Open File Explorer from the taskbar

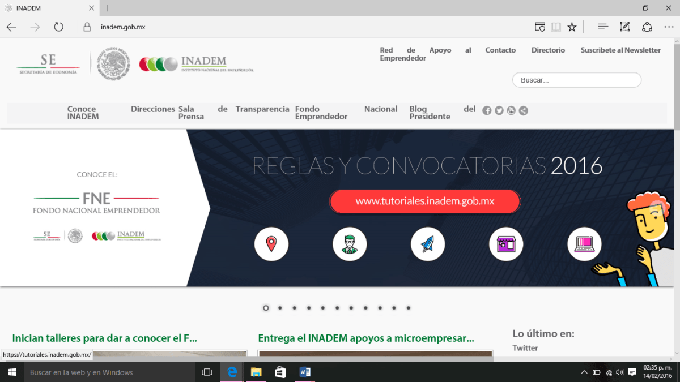[256, 372]
